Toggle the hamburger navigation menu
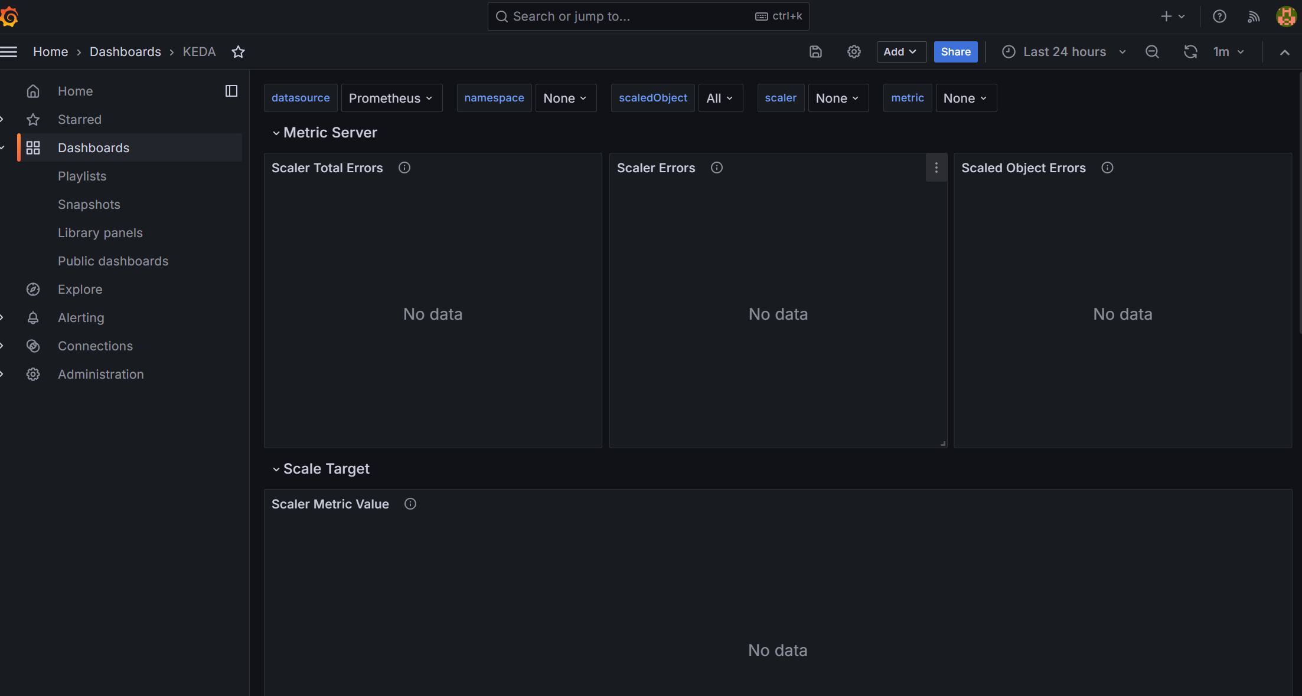1302x696 pixels. tap(9, 52)
